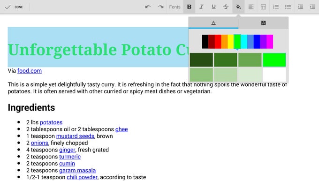Screen dimensions: 319x181
Task: Toggle bold formatting
Action: point(189,7)
